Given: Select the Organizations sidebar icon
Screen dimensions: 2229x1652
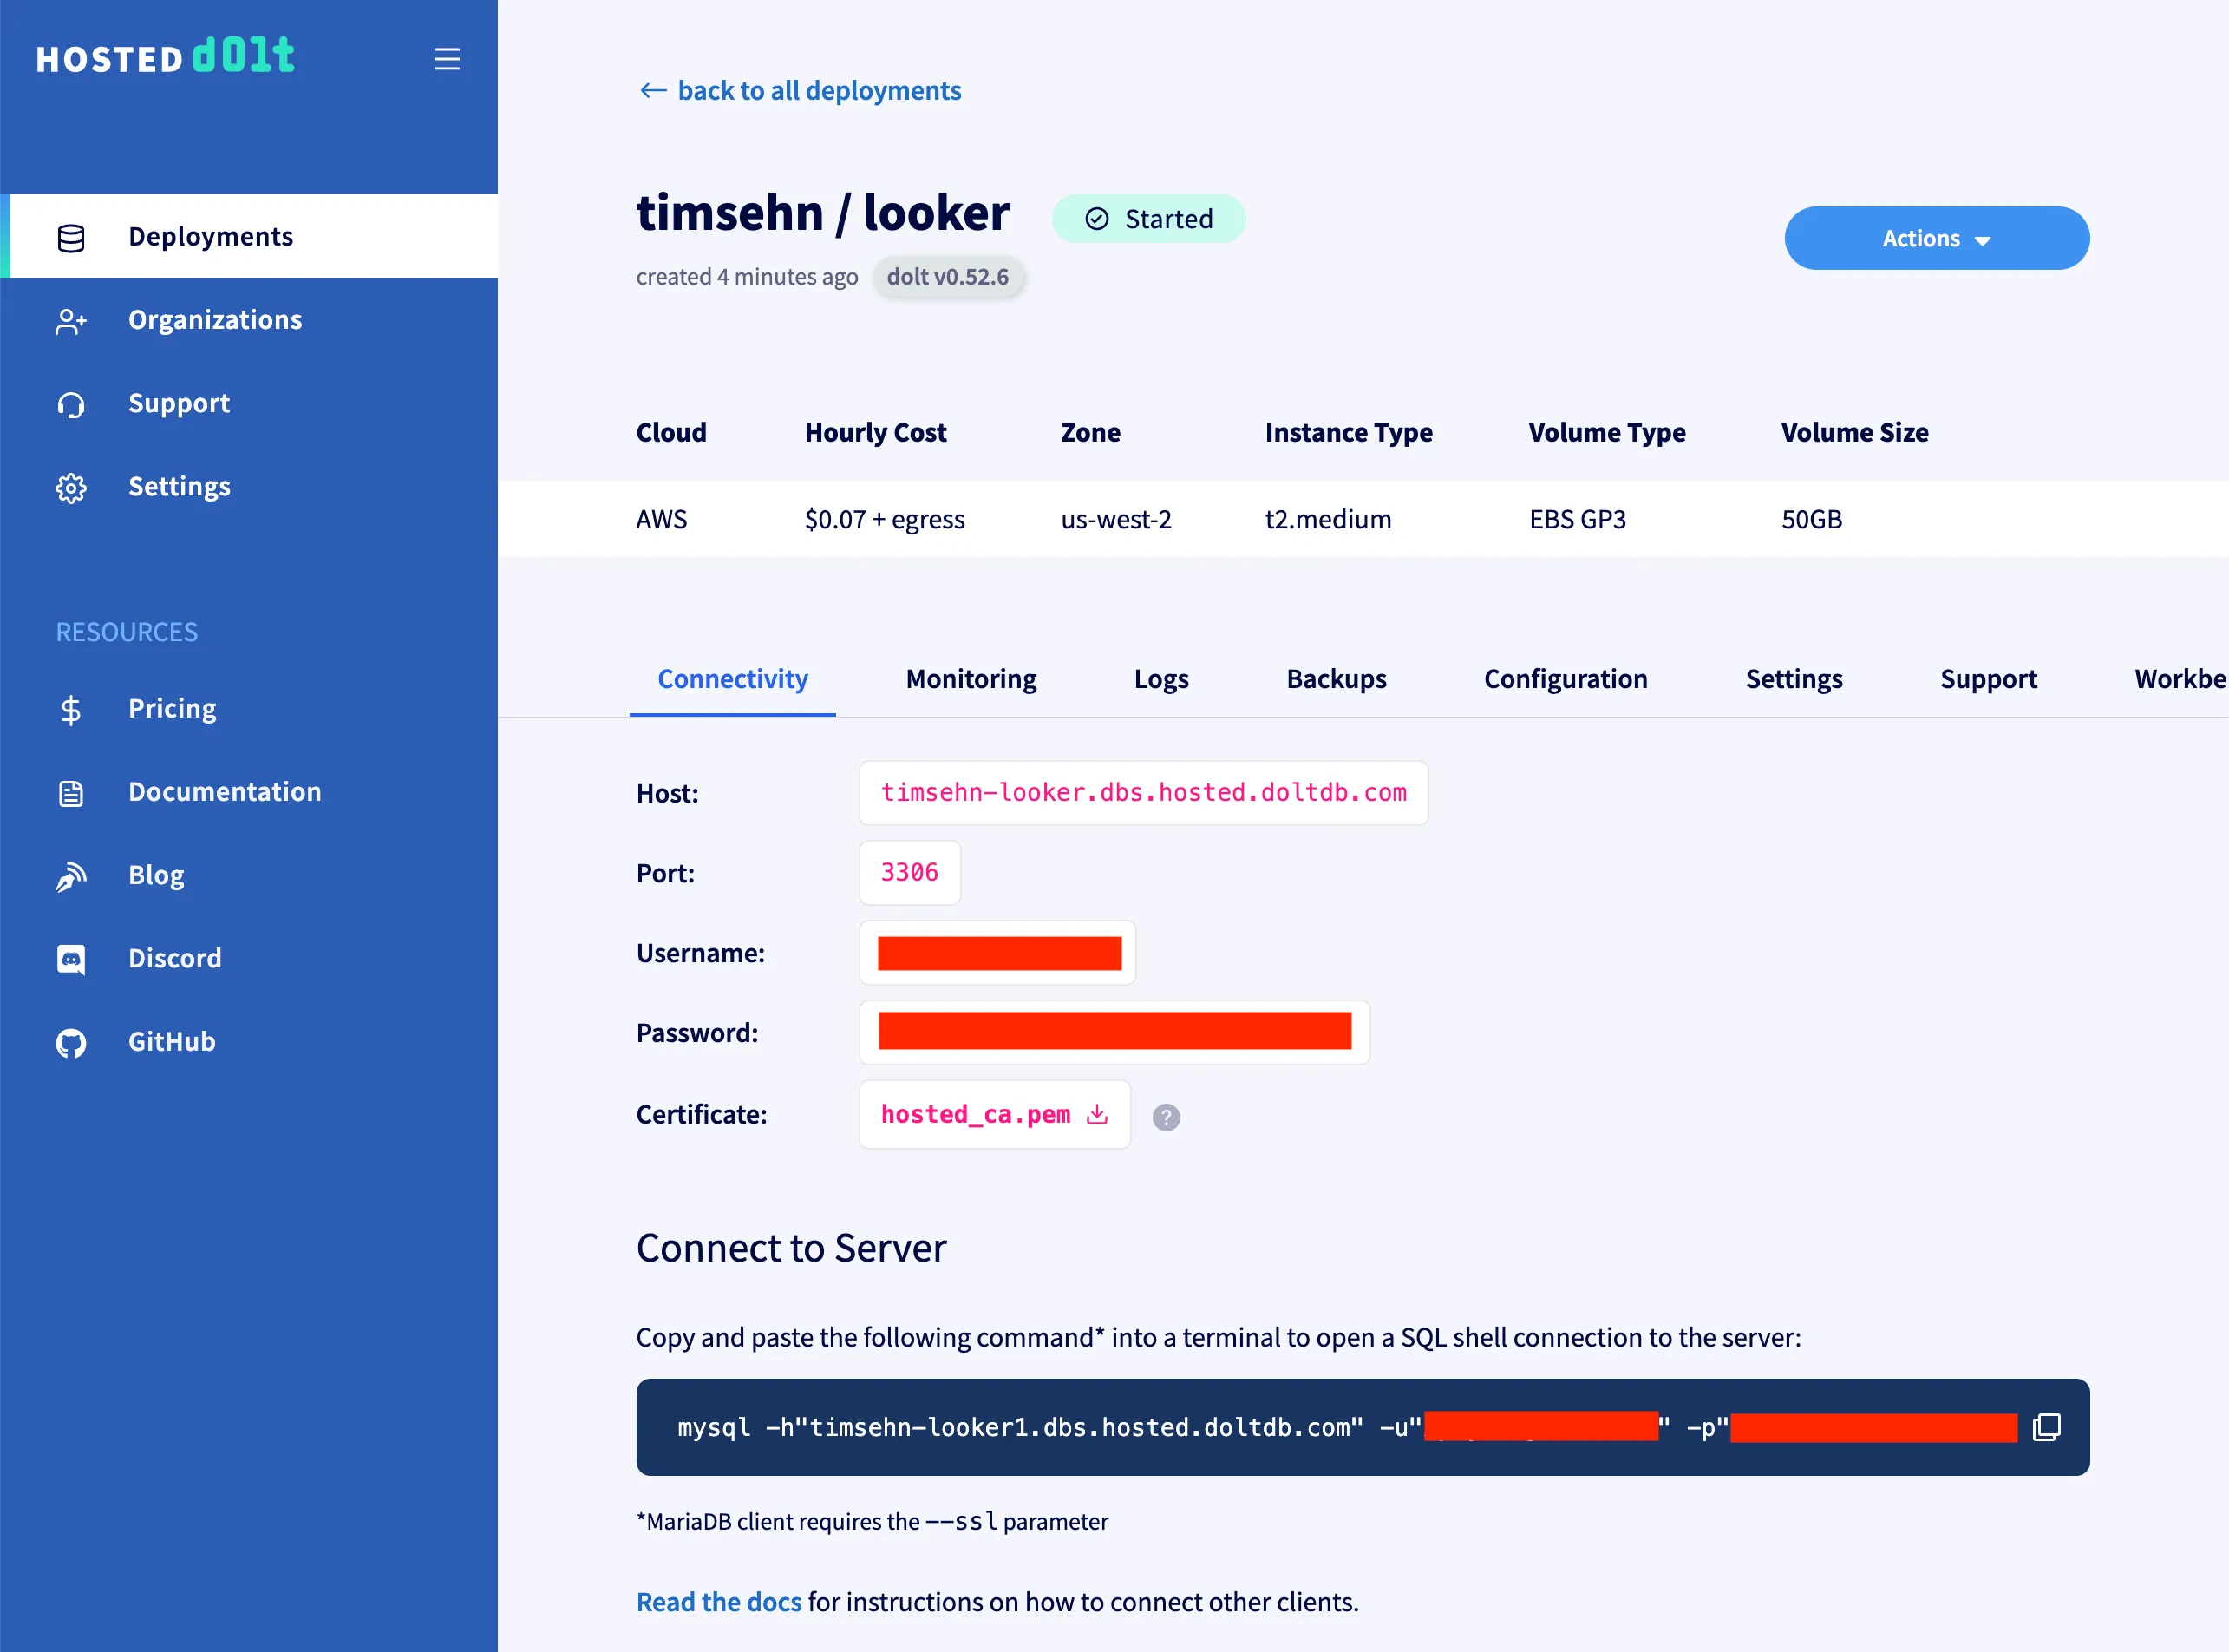Looking at the screenshot, I should pos(70,322).
